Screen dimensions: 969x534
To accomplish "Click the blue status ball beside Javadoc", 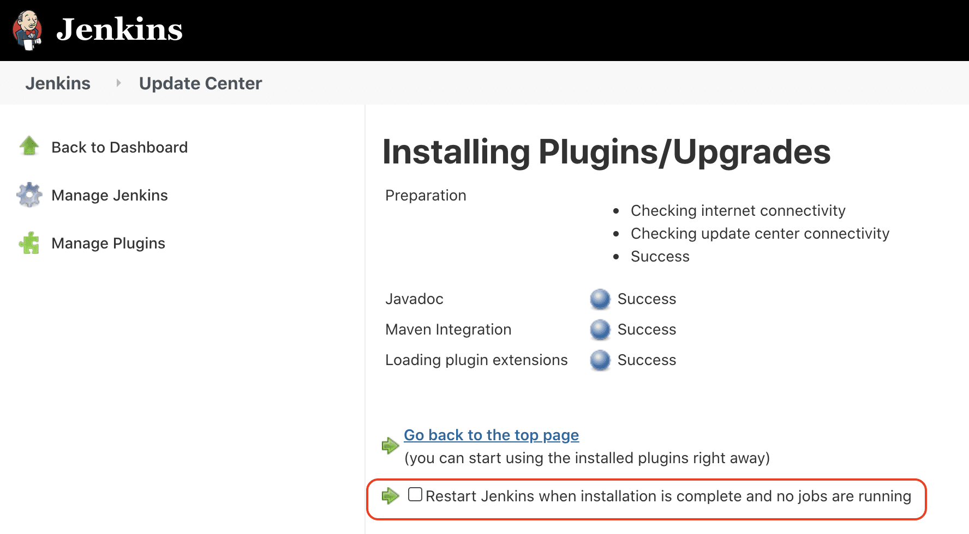I will pos(600,299).
